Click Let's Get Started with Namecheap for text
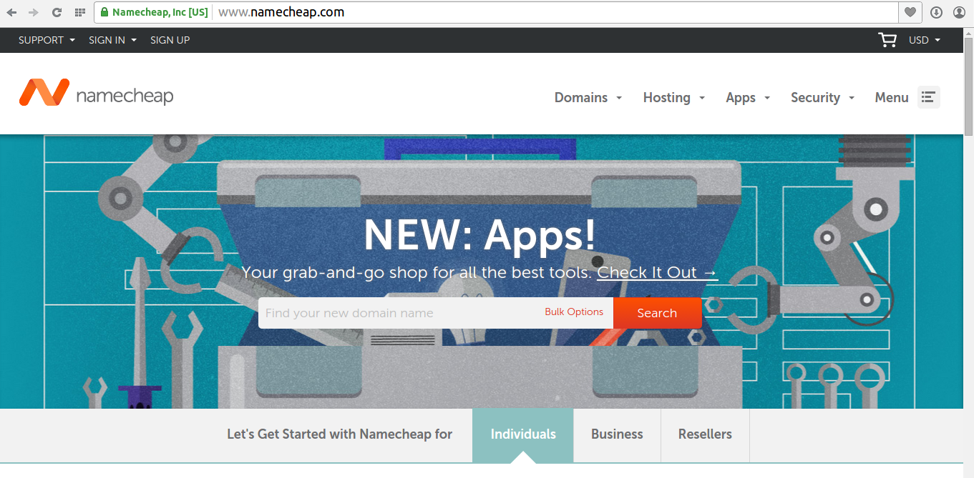The width and height of the screenshot is (974, 478). 340,434
